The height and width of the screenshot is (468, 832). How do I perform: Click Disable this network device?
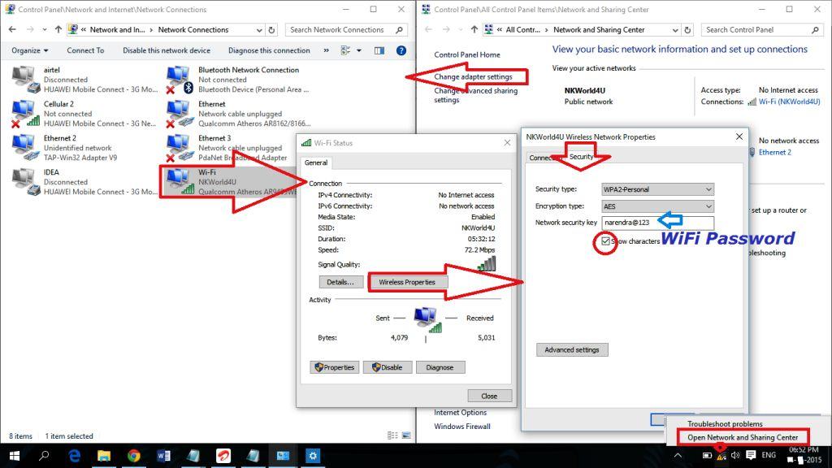(x=167, y=50)
